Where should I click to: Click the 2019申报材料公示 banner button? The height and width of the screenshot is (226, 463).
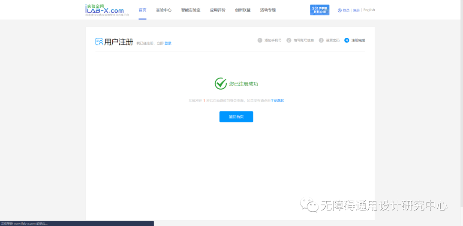coord(319,10)
